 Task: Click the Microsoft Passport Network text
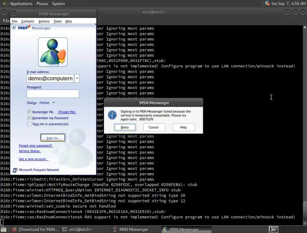coord(39,170)
